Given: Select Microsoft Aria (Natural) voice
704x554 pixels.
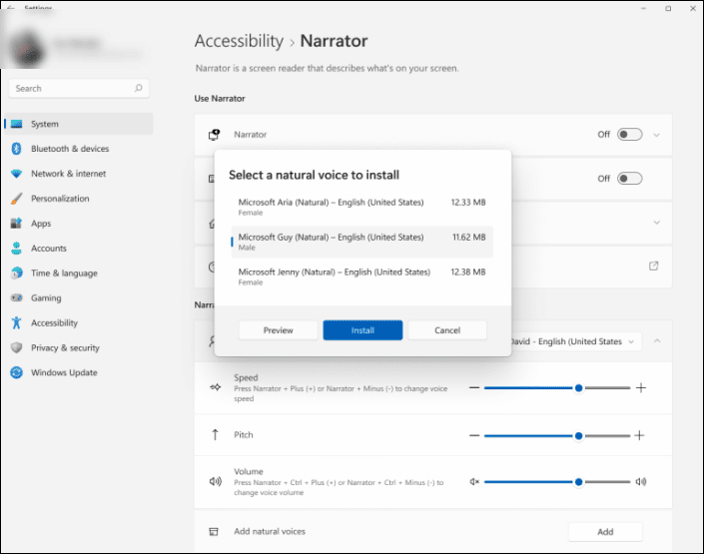Looking at the screenshot, I should click(x=361, y=207).
